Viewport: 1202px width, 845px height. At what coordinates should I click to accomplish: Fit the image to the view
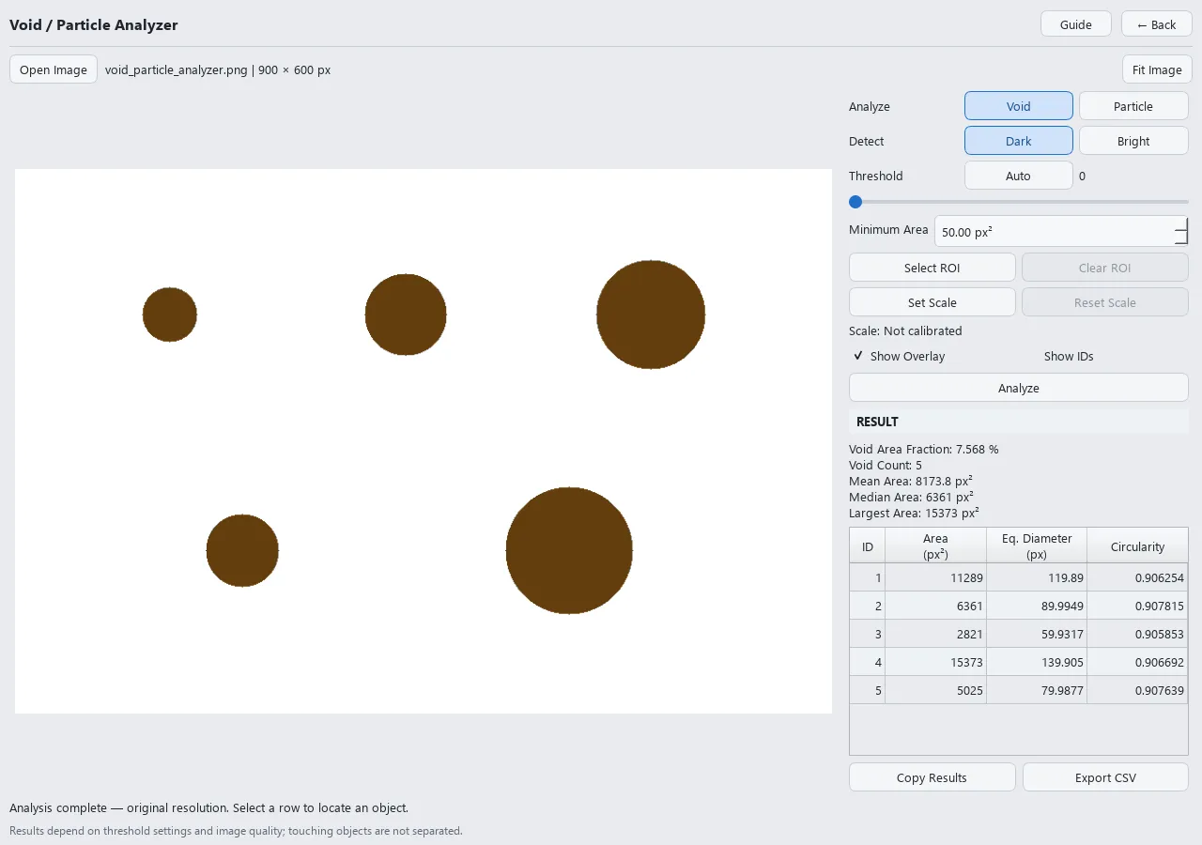tap(1157, 69)
